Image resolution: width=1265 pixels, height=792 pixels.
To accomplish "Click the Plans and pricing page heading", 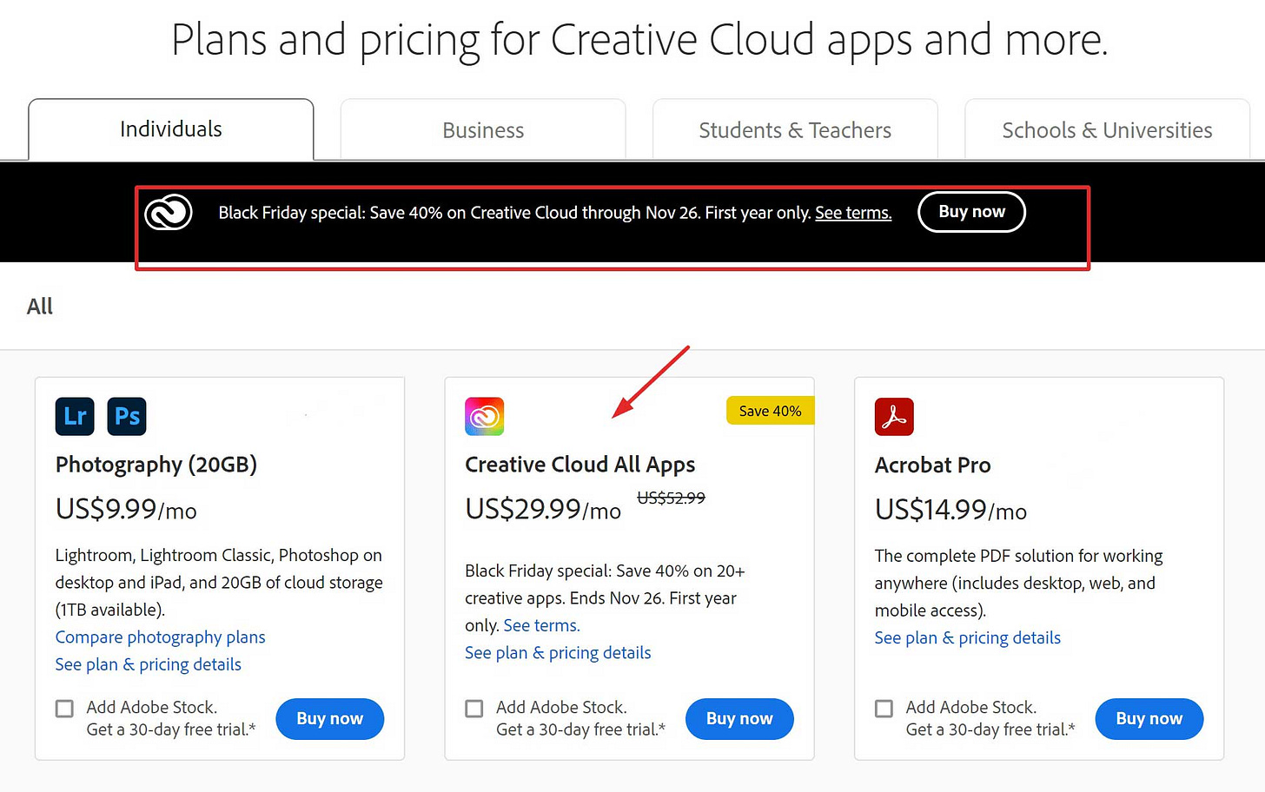I will [x=639, y=40].
